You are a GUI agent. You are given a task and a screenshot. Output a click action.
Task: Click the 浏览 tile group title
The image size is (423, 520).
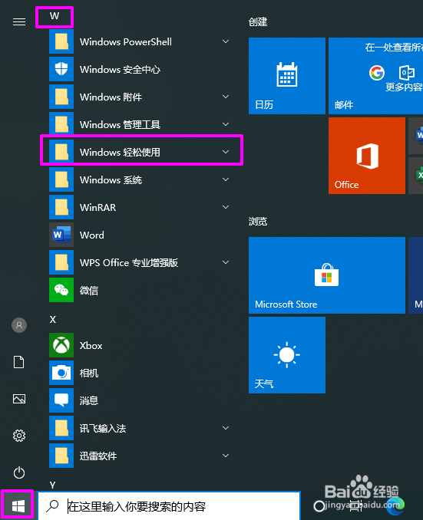pos(258,221)
